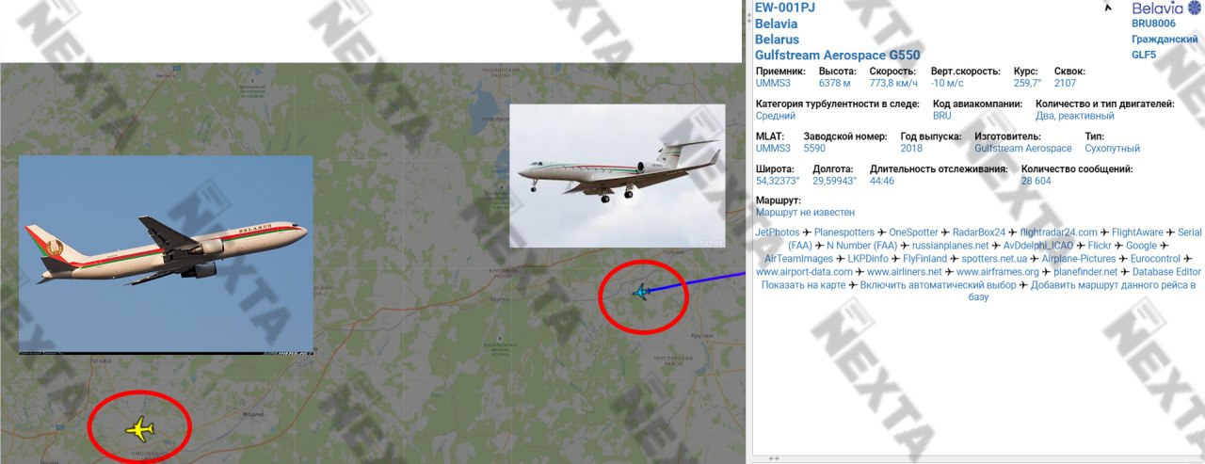Open the Database Editor link
Screen dimensions: 1205x464
(1167, 271)
